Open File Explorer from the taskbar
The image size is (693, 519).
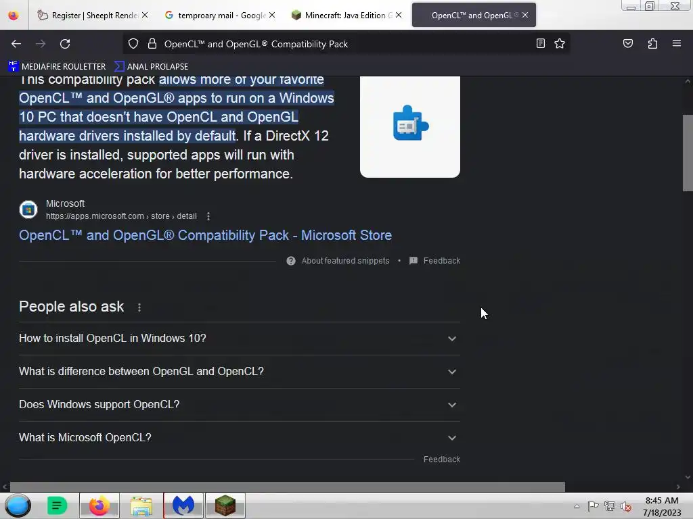pos(141,505)
